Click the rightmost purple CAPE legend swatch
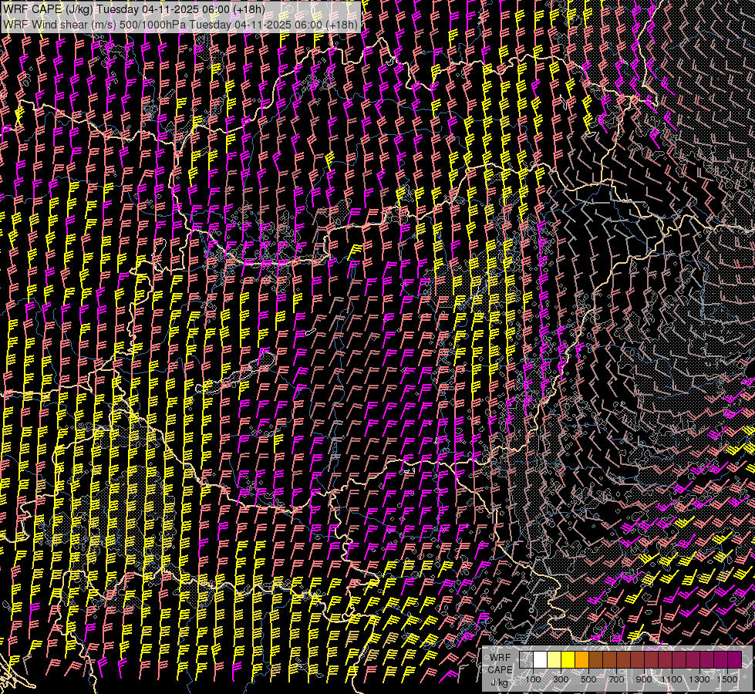Image resolution: width=755 pixels, height=694 pixels. click(x=734, y=659)
